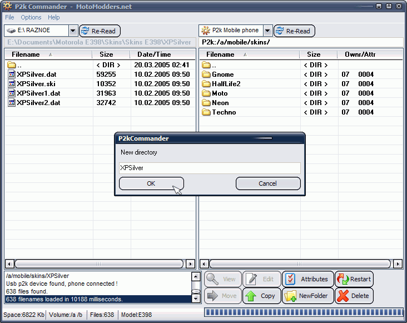Click the View magnifier button
Screen dimensions: 407x323
(223, 279)
